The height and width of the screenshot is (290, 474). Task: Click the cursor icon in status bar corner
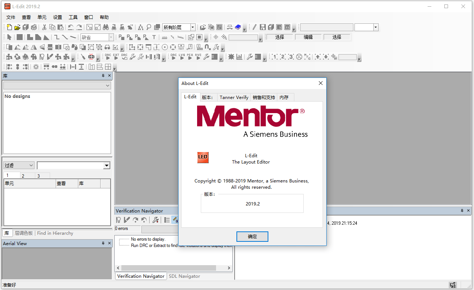point(452,285)
